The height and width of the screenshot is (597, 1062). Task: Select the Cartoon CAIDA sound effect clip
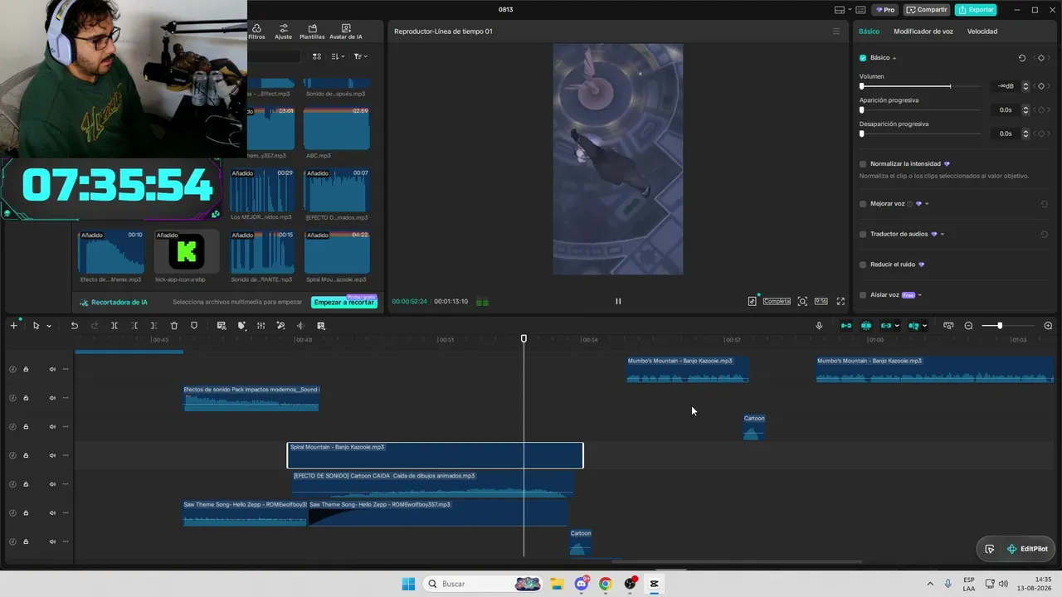433,484
